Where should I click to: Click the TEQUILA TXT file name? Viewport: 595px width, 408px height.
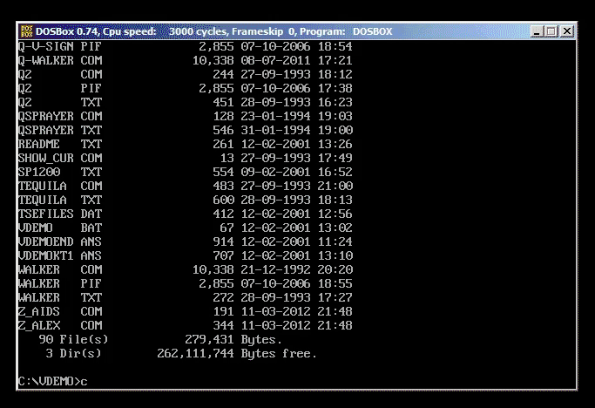(x=59, y=200)
